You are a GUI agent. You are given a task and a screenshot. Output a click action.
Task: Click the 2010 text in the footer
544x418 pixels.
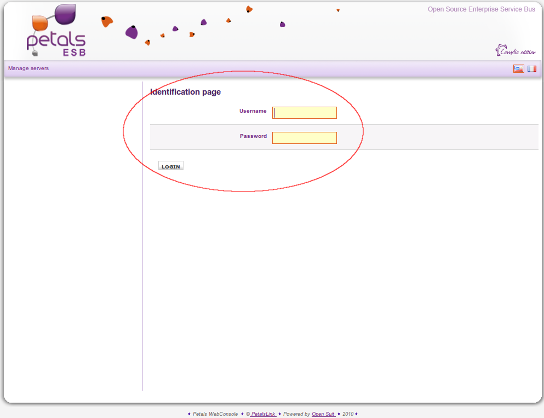tap(348, 414)
